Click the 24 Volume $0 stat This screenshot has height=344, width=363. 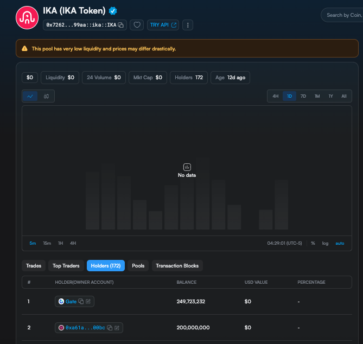pos(104,78)
